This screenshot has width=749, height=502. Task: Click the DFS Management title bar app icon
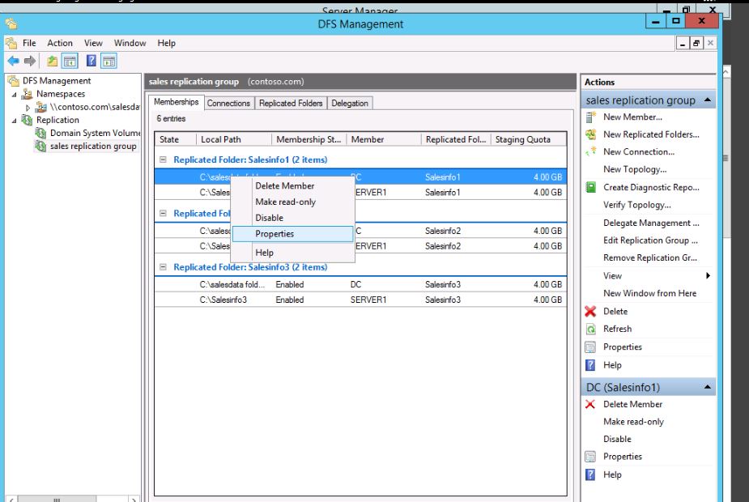(11, 23)
